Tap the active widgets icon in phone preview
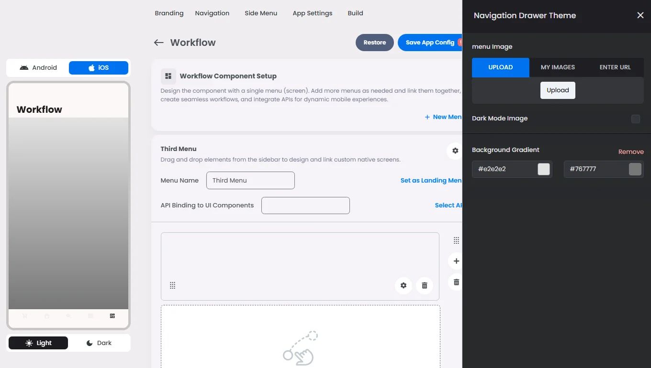Image resolution: width=651 pixels, height=368 pixels. coord(112,316)
